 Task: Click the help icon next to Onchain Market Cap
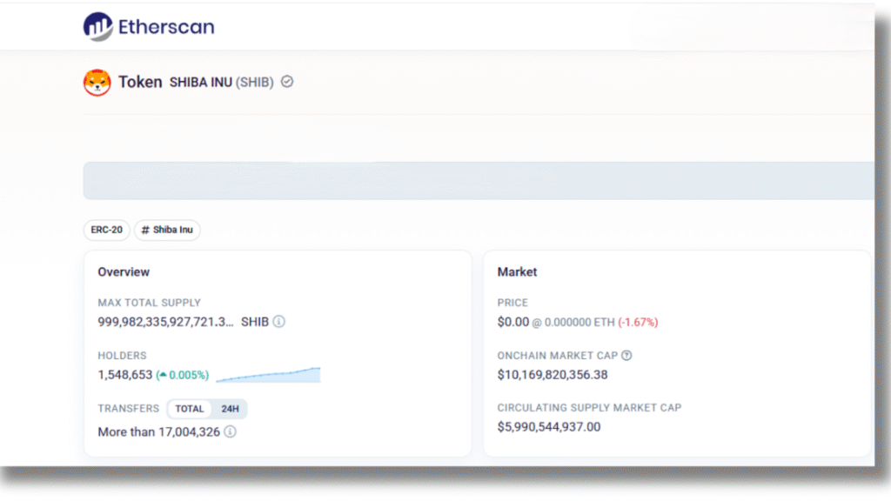pyautogui.click(x=626, y=356)
